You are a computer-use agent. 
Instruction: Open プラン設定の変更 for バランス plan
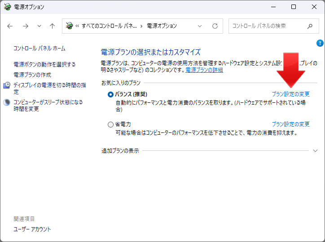tap(290, 94)
